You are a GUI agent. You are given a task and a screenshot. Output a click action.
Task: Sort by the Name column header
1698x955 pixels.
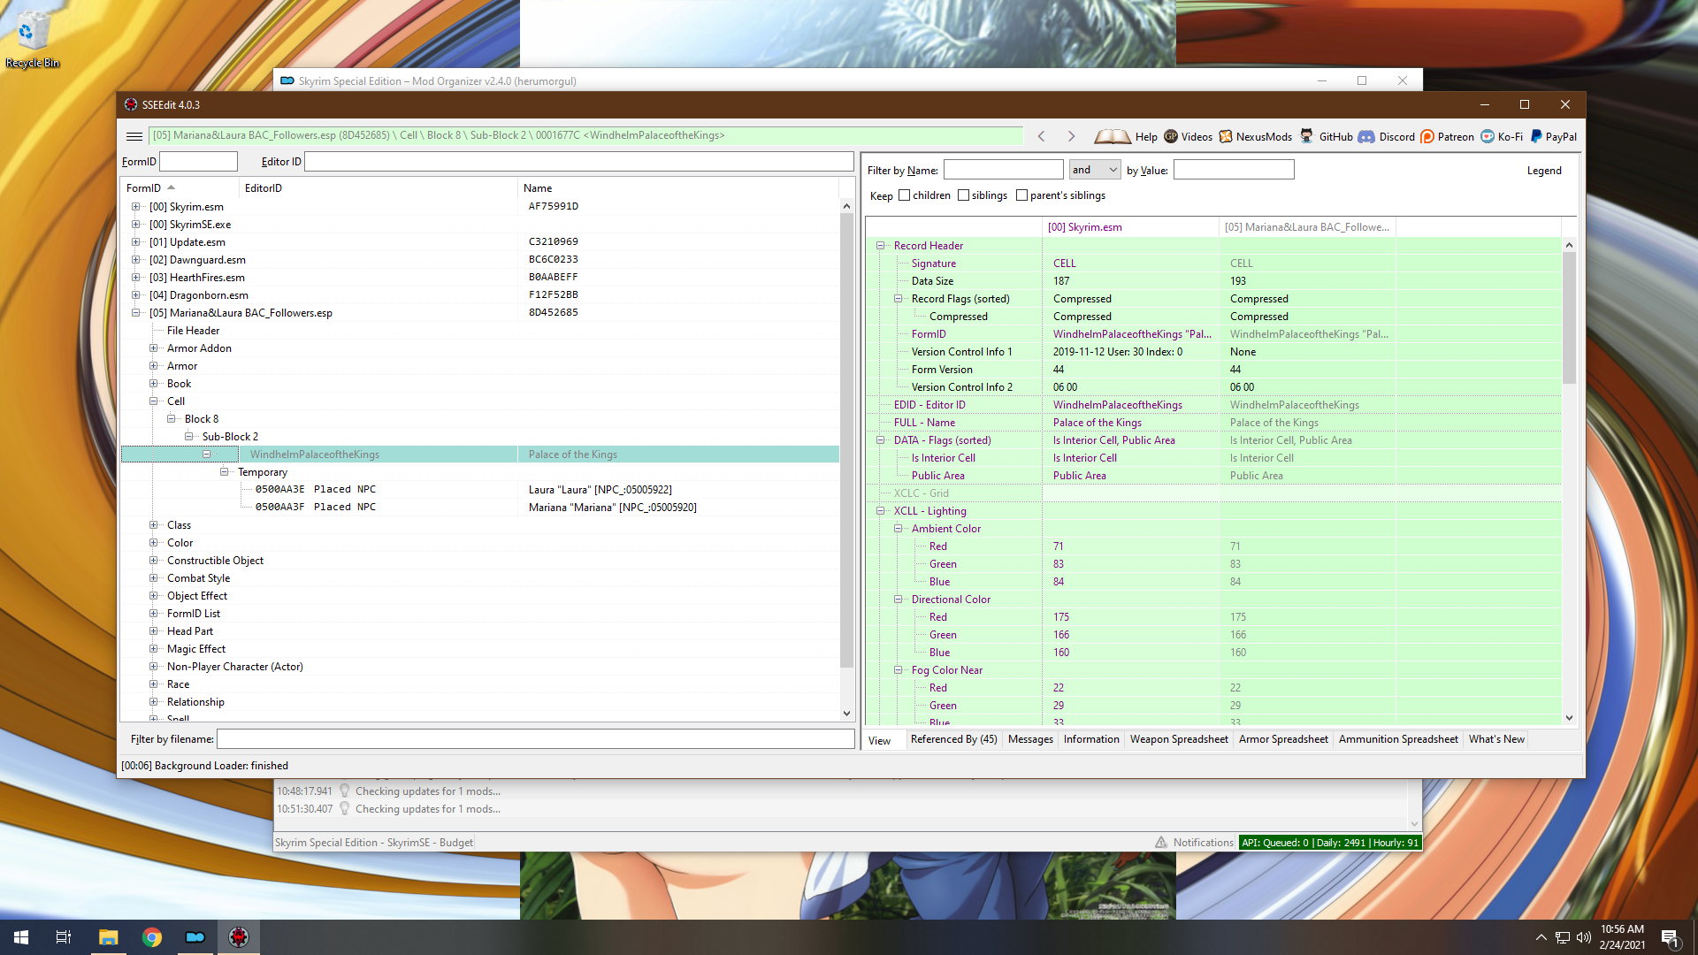(x=677, y=188)
